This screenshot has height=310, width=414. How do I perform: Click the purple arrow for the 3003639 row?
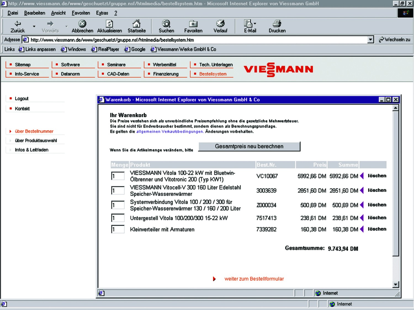point(362,190)
